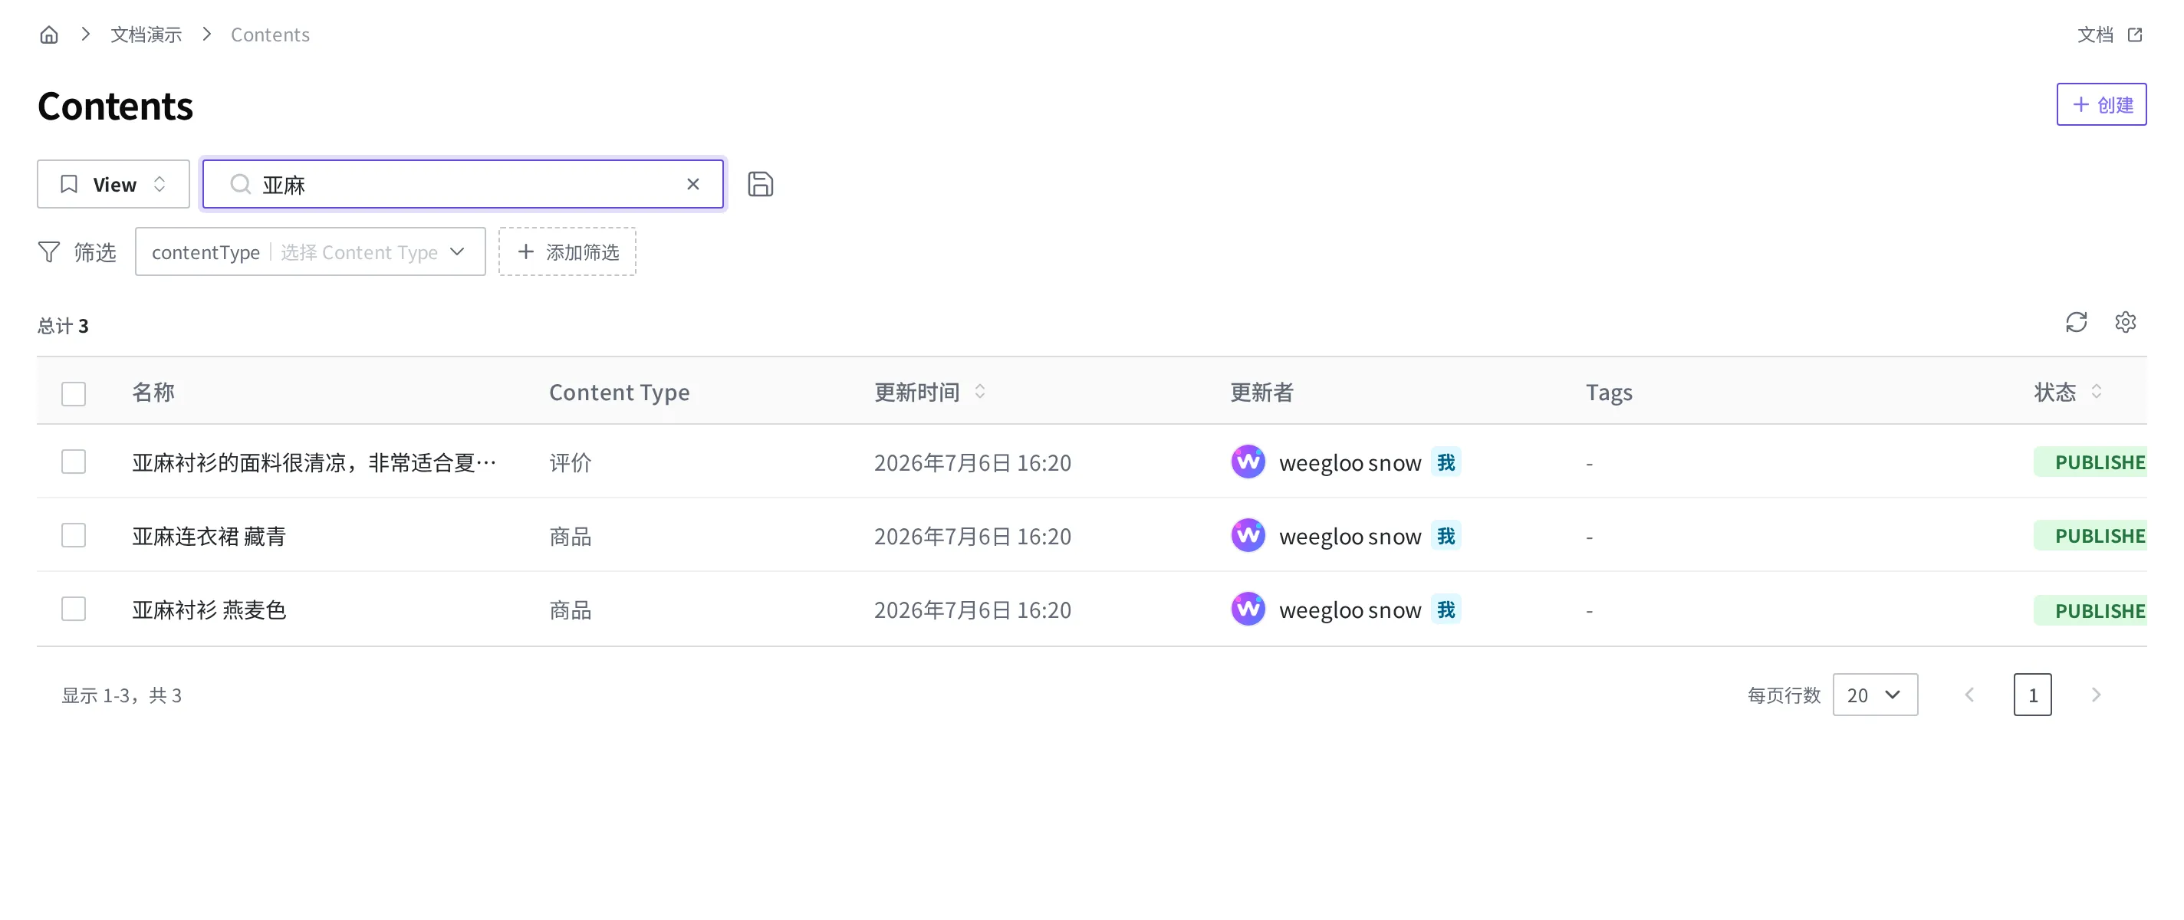Open the entry 亚麻衬衫 燕麦色
This screenshot has height=920, width=2184.
pyautogui.click(x=209, y=609)
